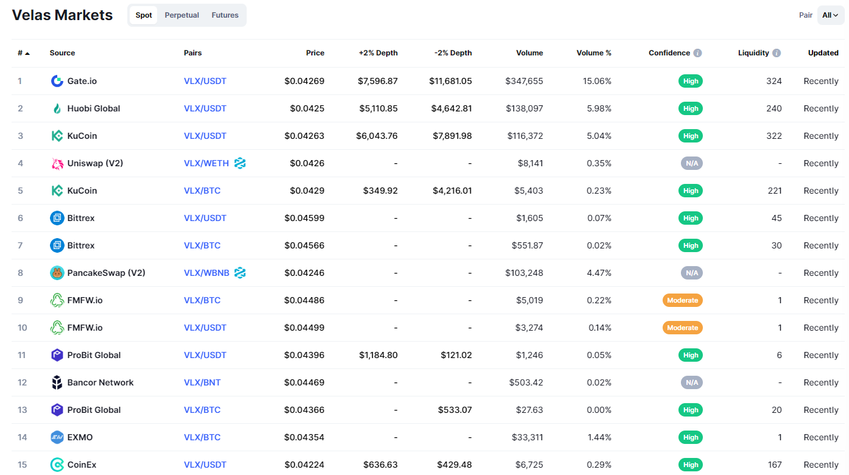849x475 pixels.
Task: Sort by the Updated column header
Action: coord(823,53)
